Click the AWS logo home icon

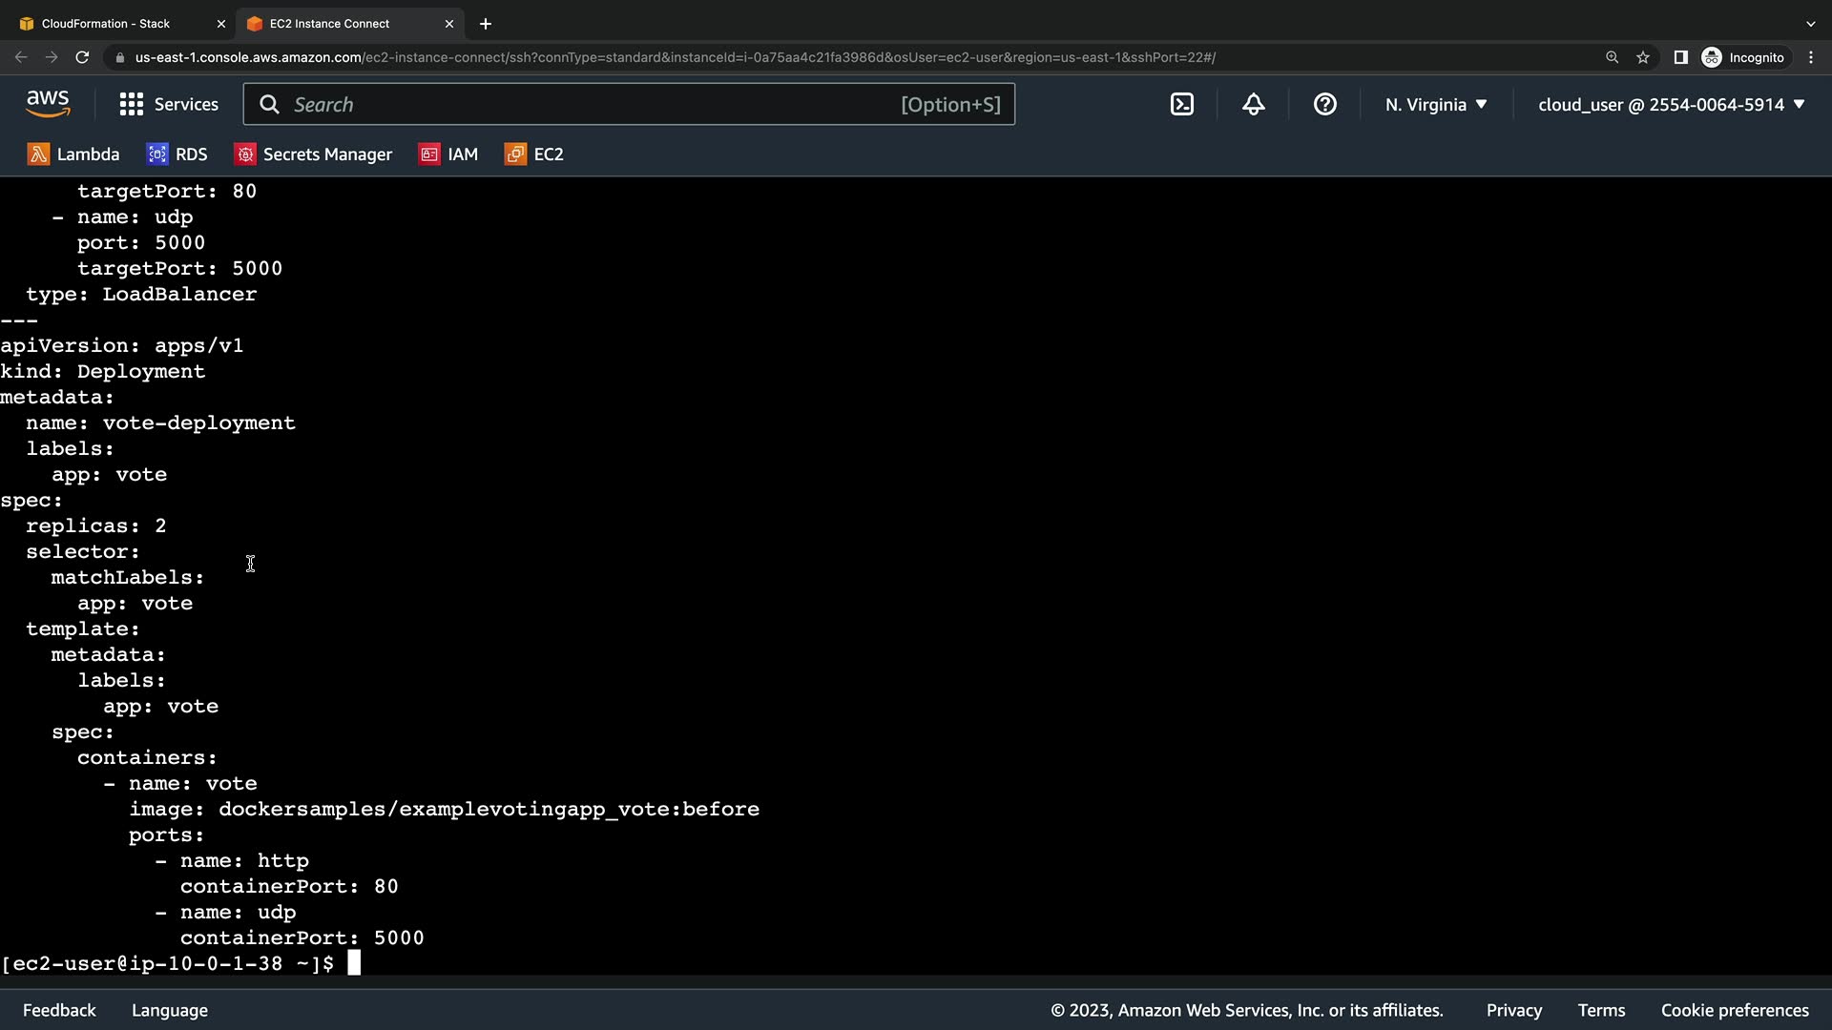coord(48,104)
